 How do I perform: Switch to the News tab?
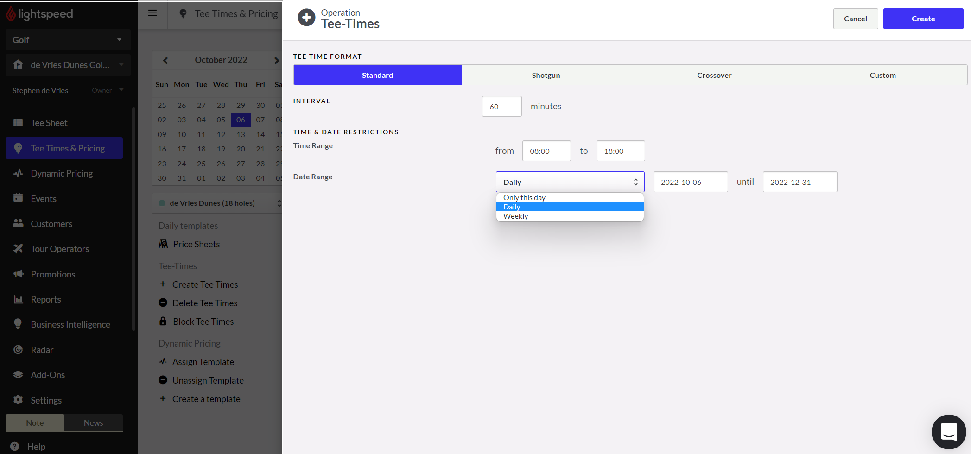94,423
